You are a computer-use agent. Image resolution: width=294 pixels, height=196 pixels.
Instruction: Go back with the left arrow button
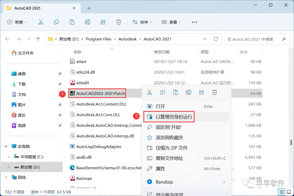7,39
